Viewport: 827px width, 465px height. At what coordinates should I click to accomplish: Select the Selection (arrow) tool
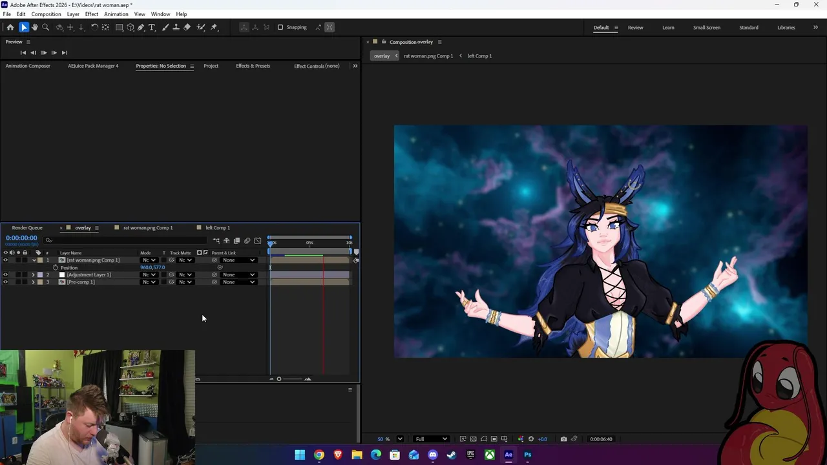24,27
